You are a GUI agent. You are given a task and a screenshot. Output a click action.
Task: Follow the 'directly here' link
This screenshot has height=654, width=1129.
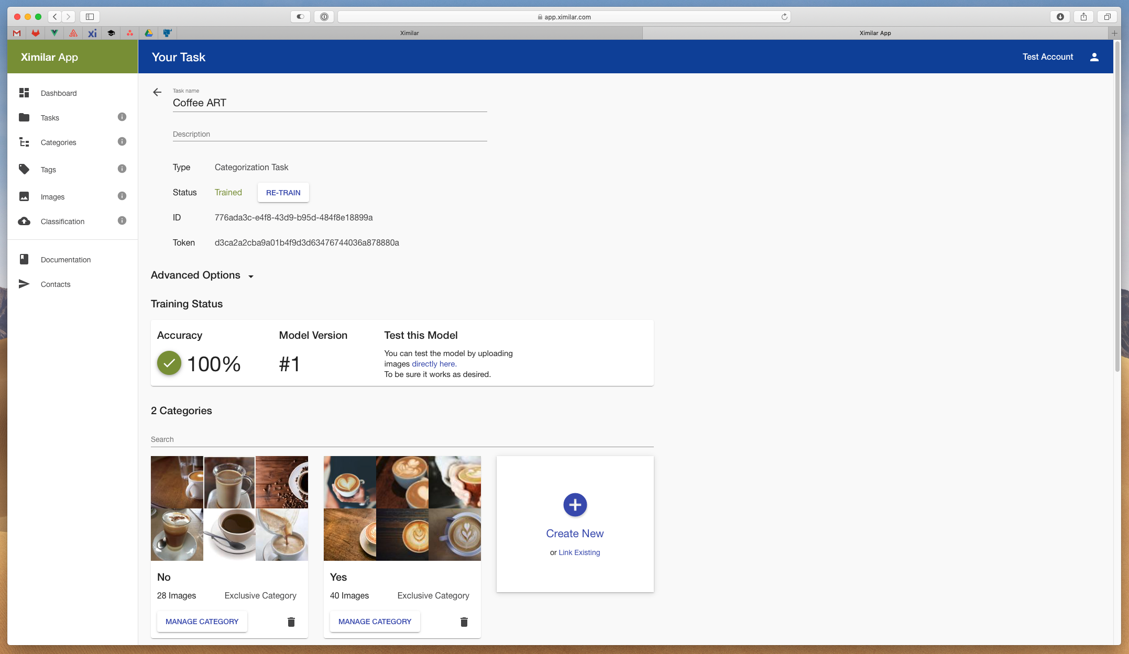pyautogui.click(x=434, y=364)
